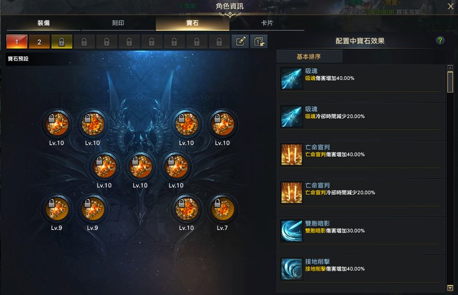Click the 雙胞暗影 skill icon
Image resolution: width=458 pixels, height=295 pixels.
click(x=291, y=231)
